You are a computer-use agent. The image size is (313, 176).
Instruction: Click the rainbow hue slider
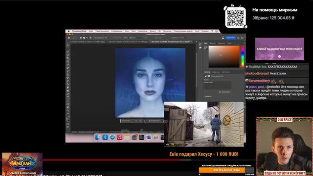click(243, 57)
